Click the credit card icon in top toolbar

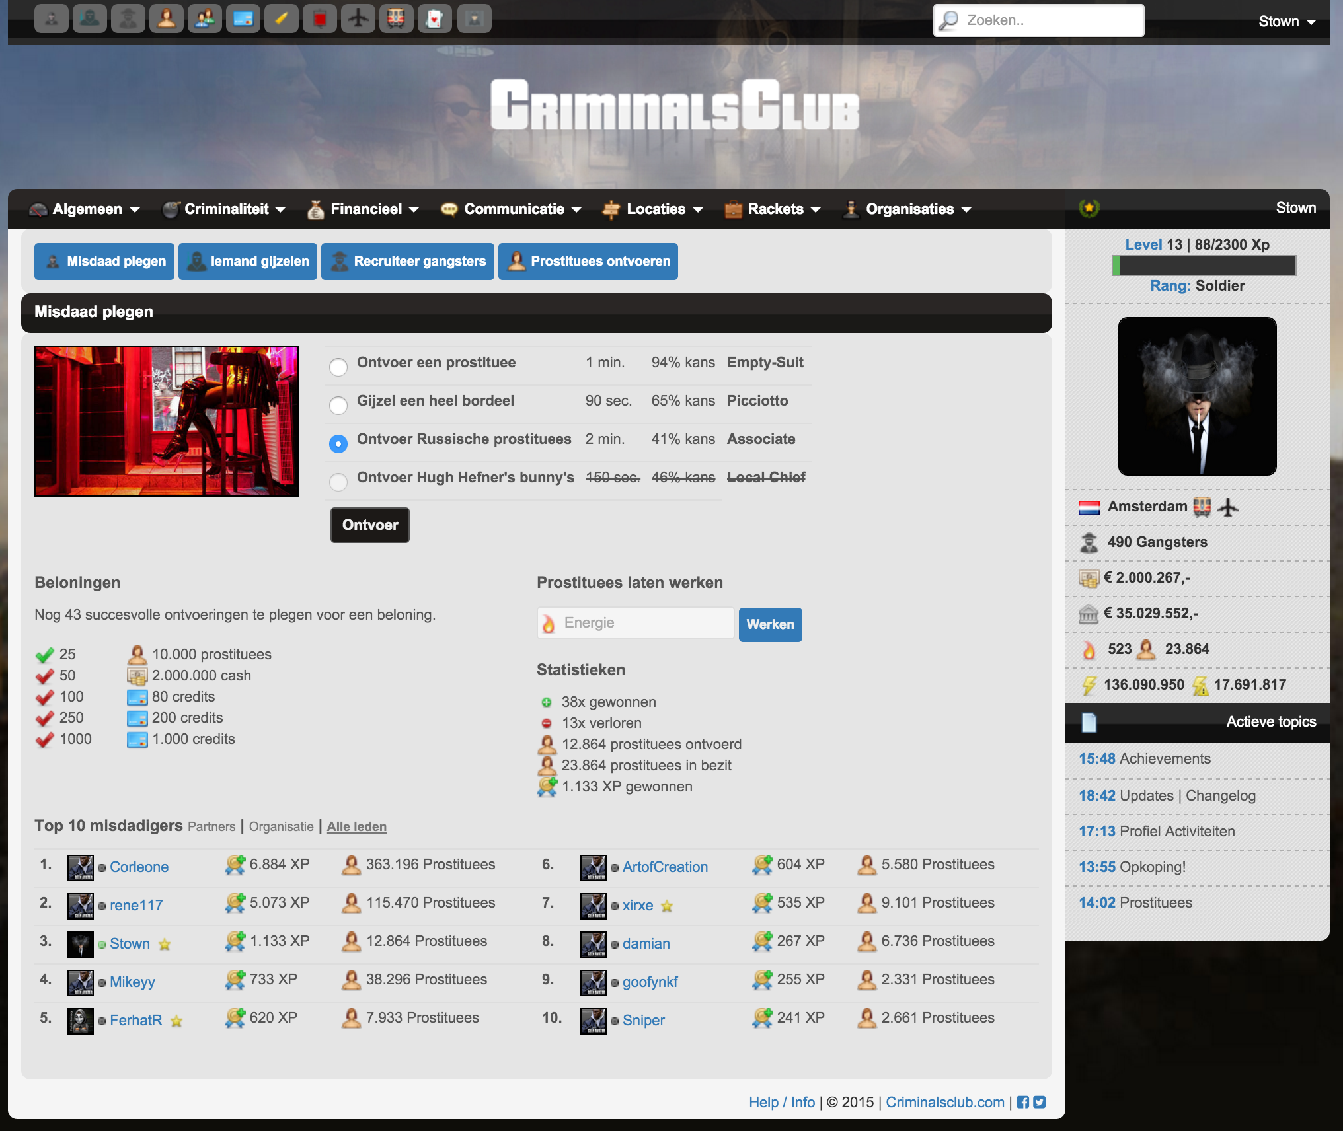point(243,19)
